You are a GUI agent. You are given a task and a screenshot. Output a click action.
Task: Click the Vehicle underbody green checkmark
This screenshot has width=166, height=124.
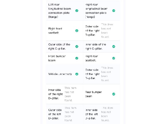pyautogui.click(x=77, y=74)
